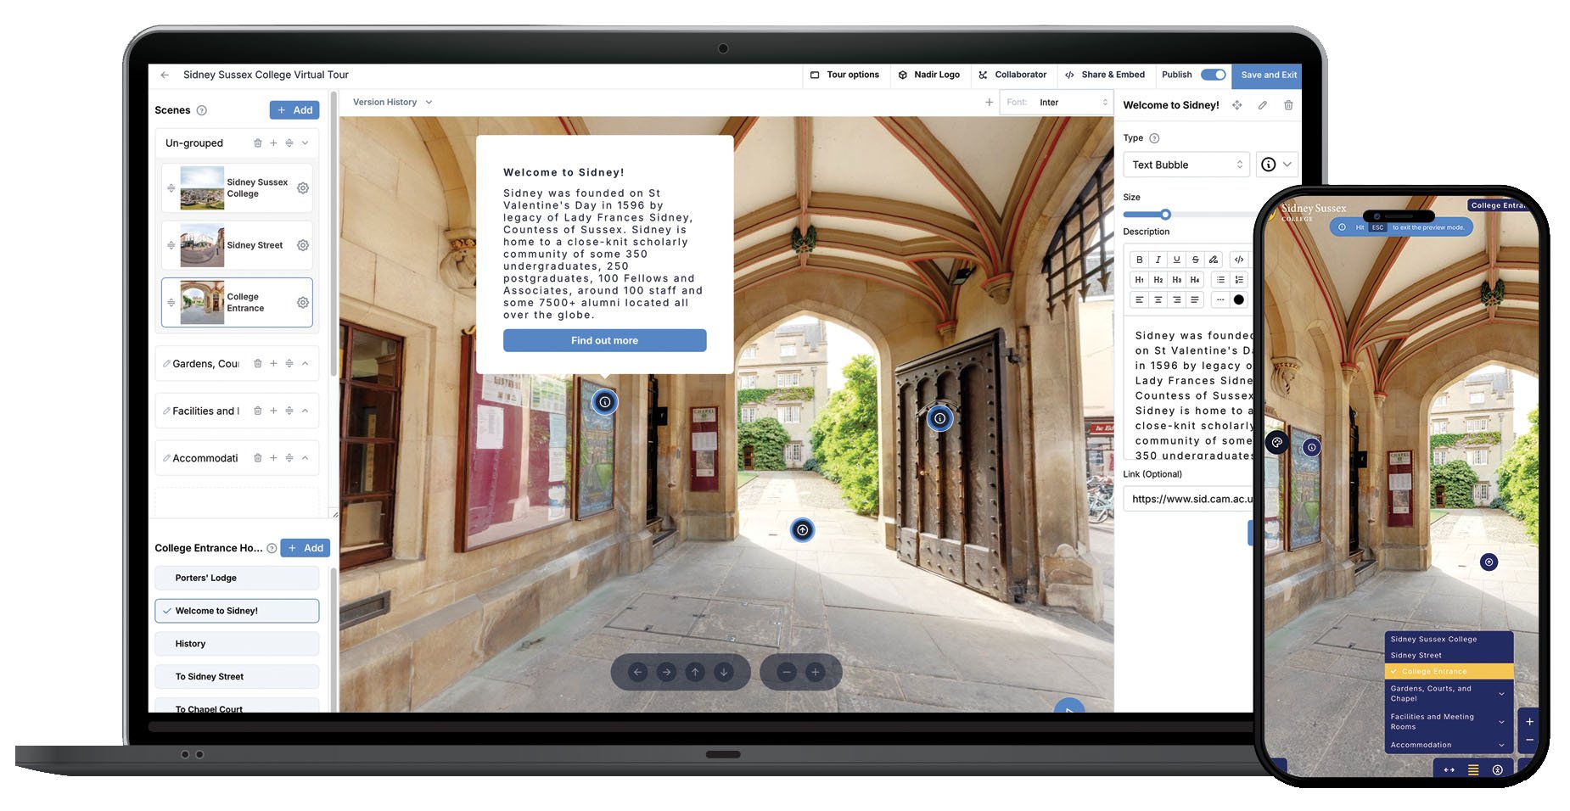Select College Entrance in phone scene list
1570x811 pixels.
1448,671
